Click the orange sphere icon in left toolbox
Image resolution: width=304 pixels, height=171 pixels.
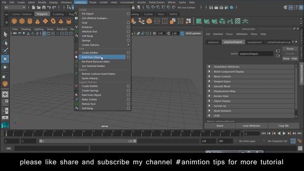[5, 84]
